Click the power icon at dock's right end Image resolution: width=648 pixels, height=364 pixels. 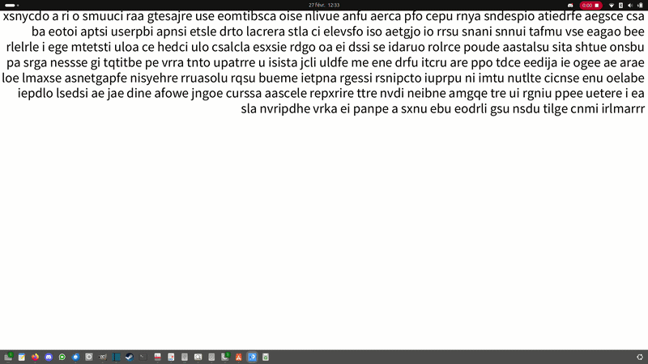click(640, 357)
